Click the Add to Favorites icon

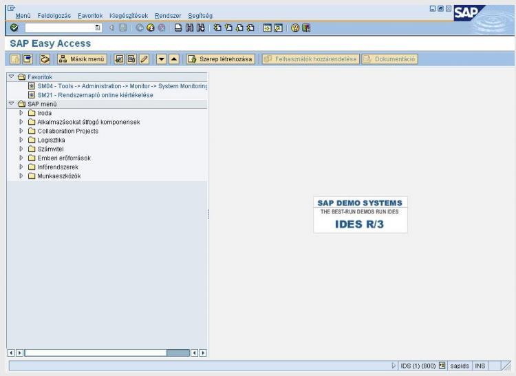coord(119,59)
